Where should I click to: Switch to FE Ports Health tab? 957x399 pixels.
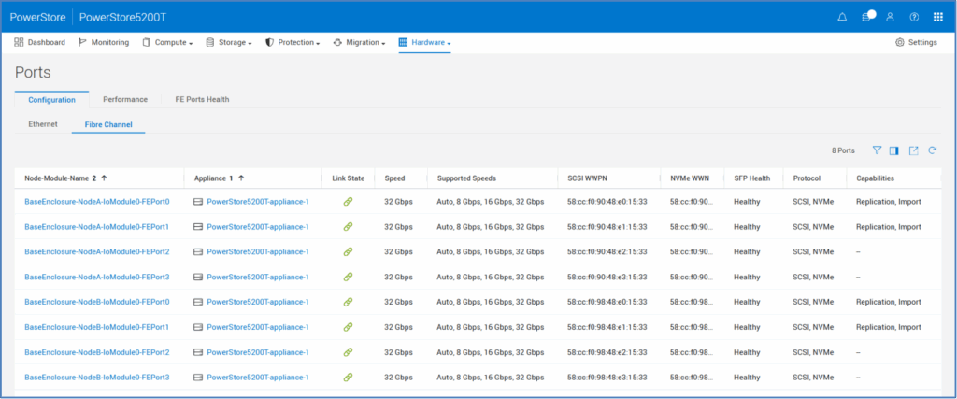pos(202,99)
